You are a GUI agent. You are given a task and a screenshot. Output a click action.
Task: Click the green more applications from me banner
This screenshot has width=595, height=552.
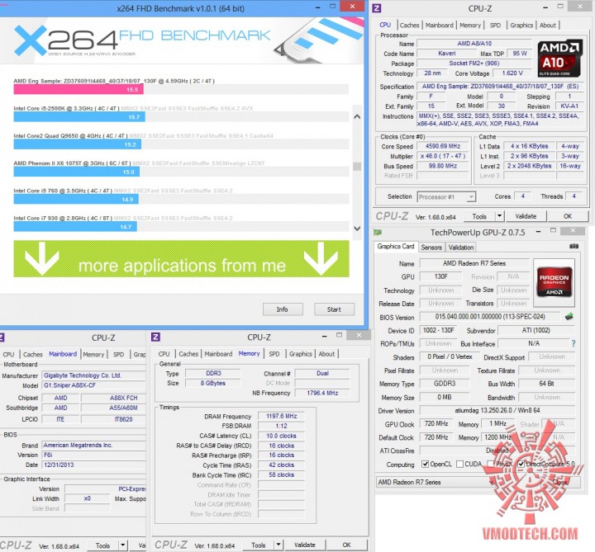point(181,258)
